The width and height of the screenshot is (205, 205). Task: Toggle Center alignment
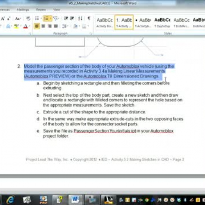(43, 26)
